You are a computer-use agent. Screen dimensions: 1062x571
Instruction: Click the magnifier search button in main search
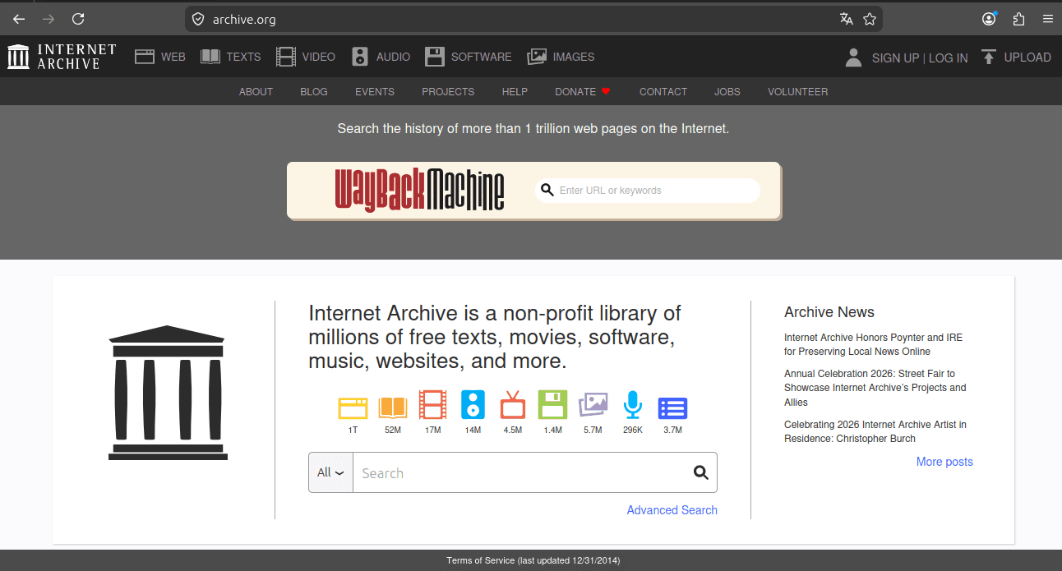point(700,472)
